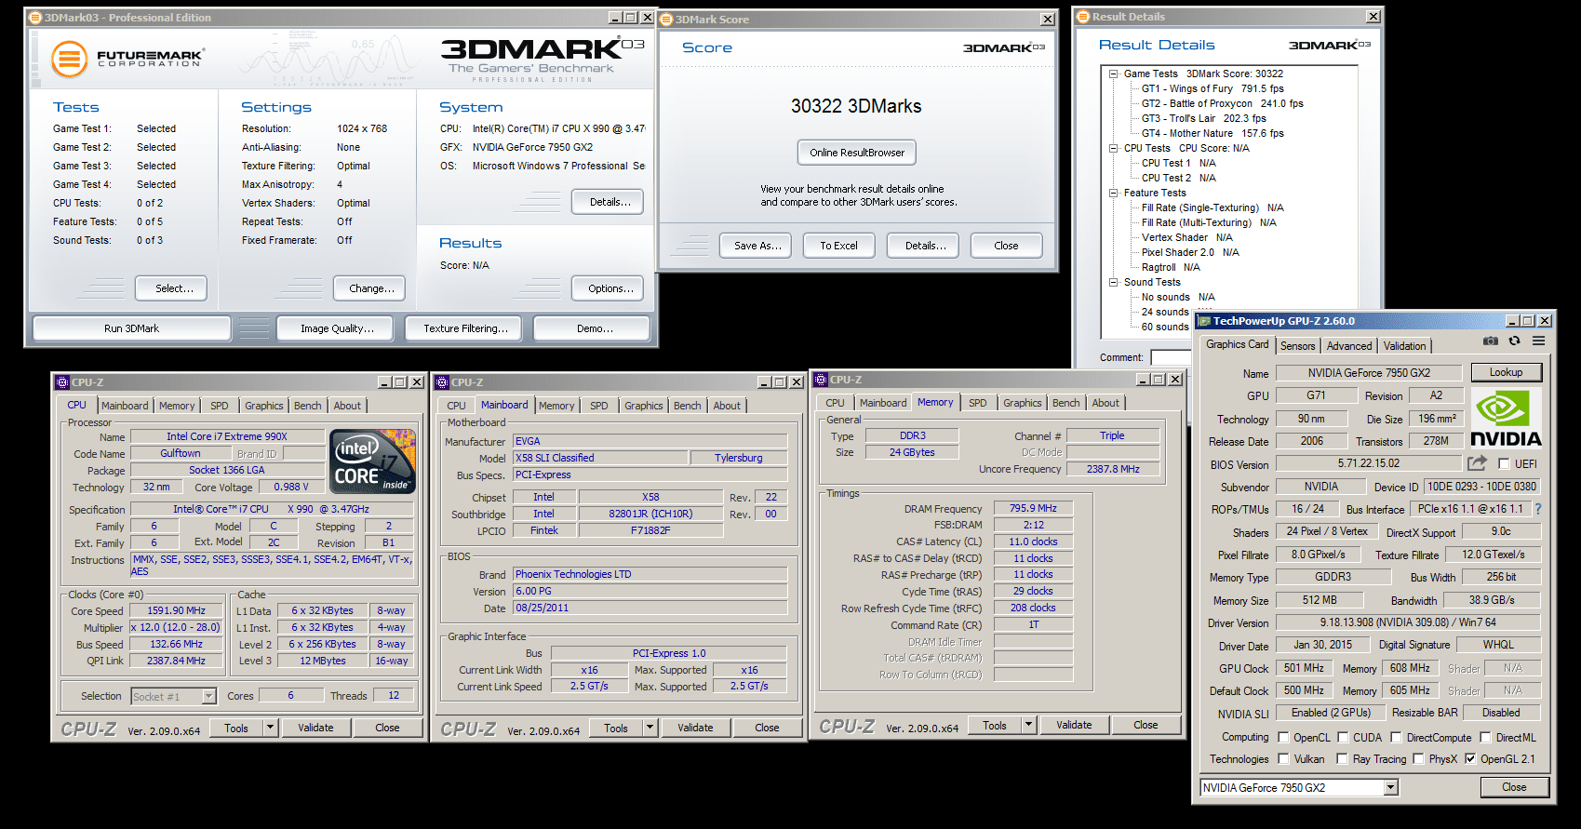Click the '30322 3DMarks' score text
The width and height of the screenshot is (1581, 829).
coord(856,106)
